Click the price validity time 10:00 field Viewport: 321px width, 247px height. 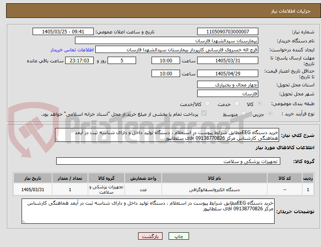(166, 73)
